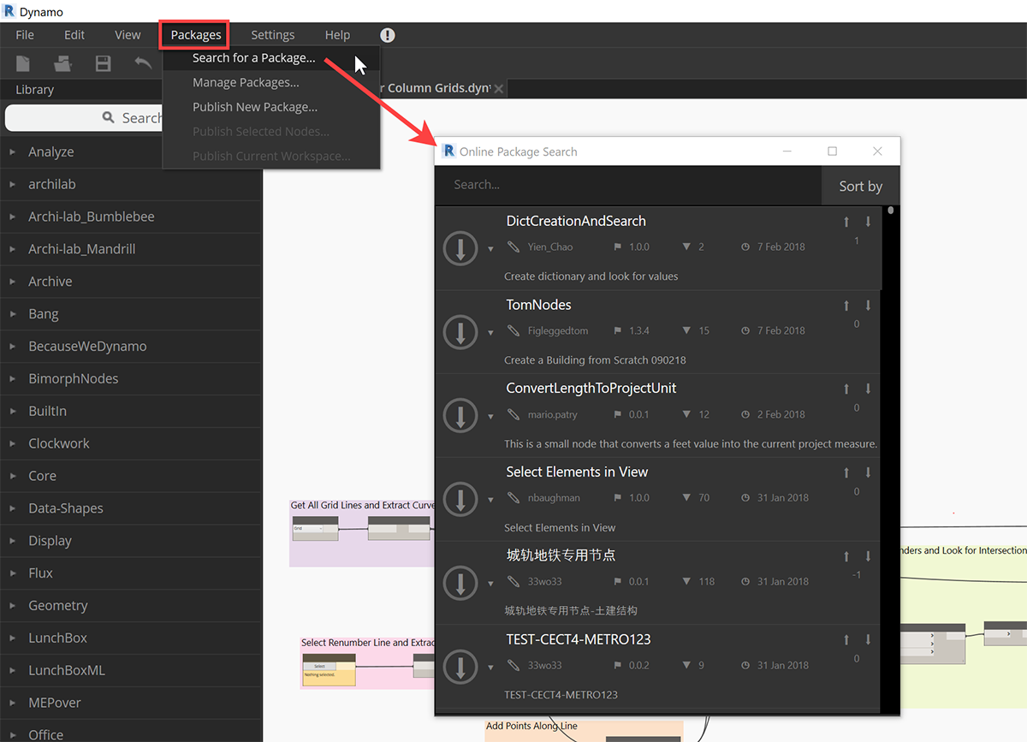The width and height of the screenshot is (1027, 742).
Task: Downvote the Select Elements in View package
Action: click(868, 472)
